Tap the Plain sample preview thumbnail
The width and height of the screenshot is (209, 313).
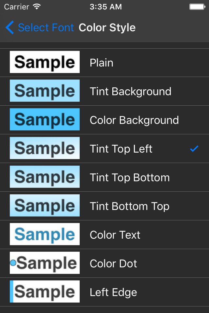tap(45, 62)
